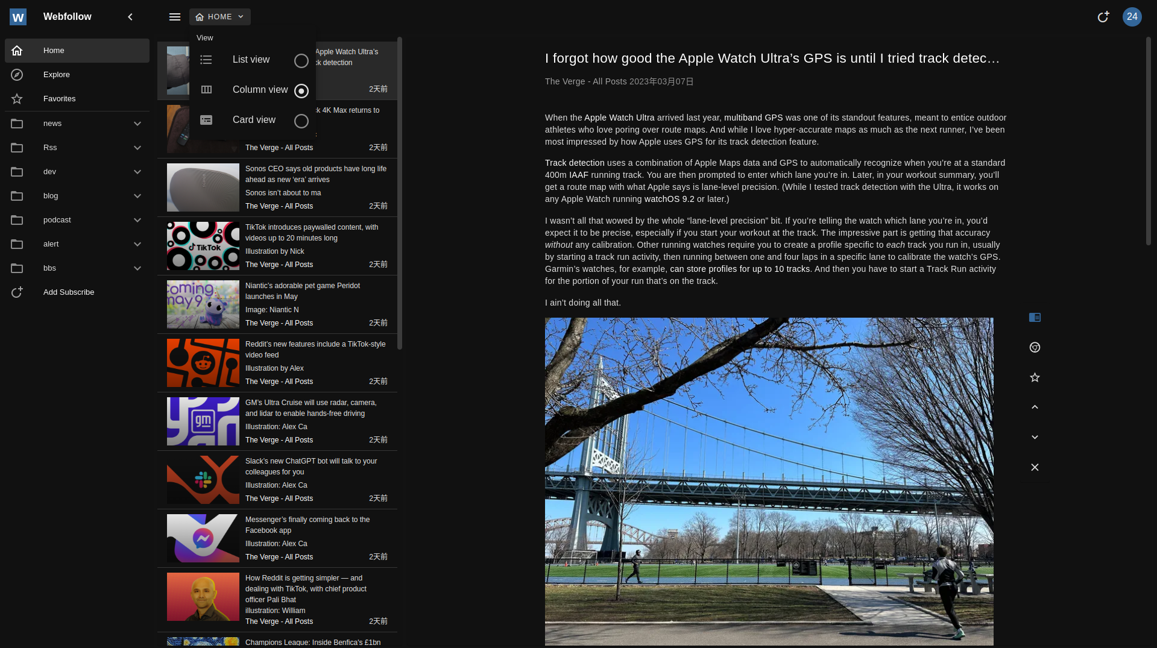
Task: Open the Sonos article thumbnail
Action: pos(203,187)
